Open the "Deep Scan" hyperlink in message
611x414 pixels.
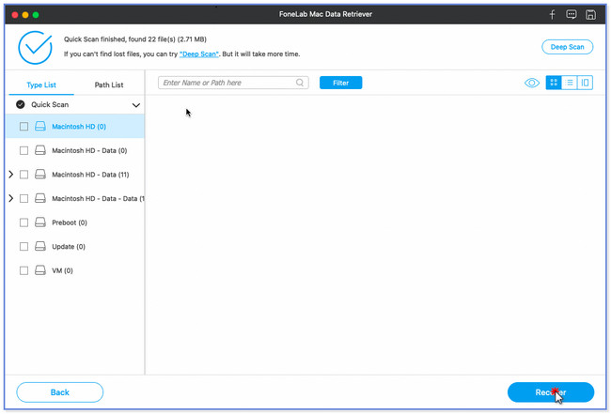click(199, 54)
